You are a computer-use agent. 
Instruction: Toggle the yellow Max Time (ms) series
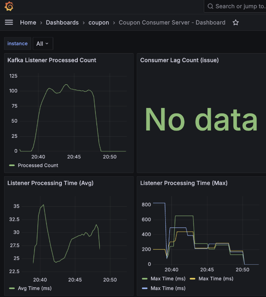pos(216,279)
